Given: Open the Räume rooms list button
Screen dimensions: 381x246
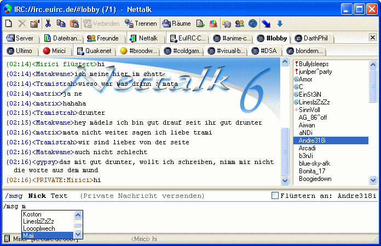Looking at the screenshot, I should coord(176,24).
